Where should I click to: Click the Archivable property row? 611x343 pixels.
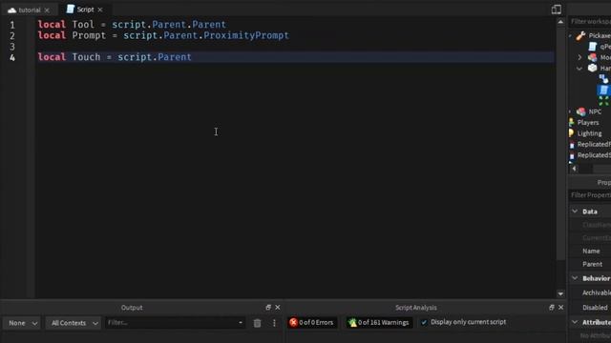click(x=590, y=293)
